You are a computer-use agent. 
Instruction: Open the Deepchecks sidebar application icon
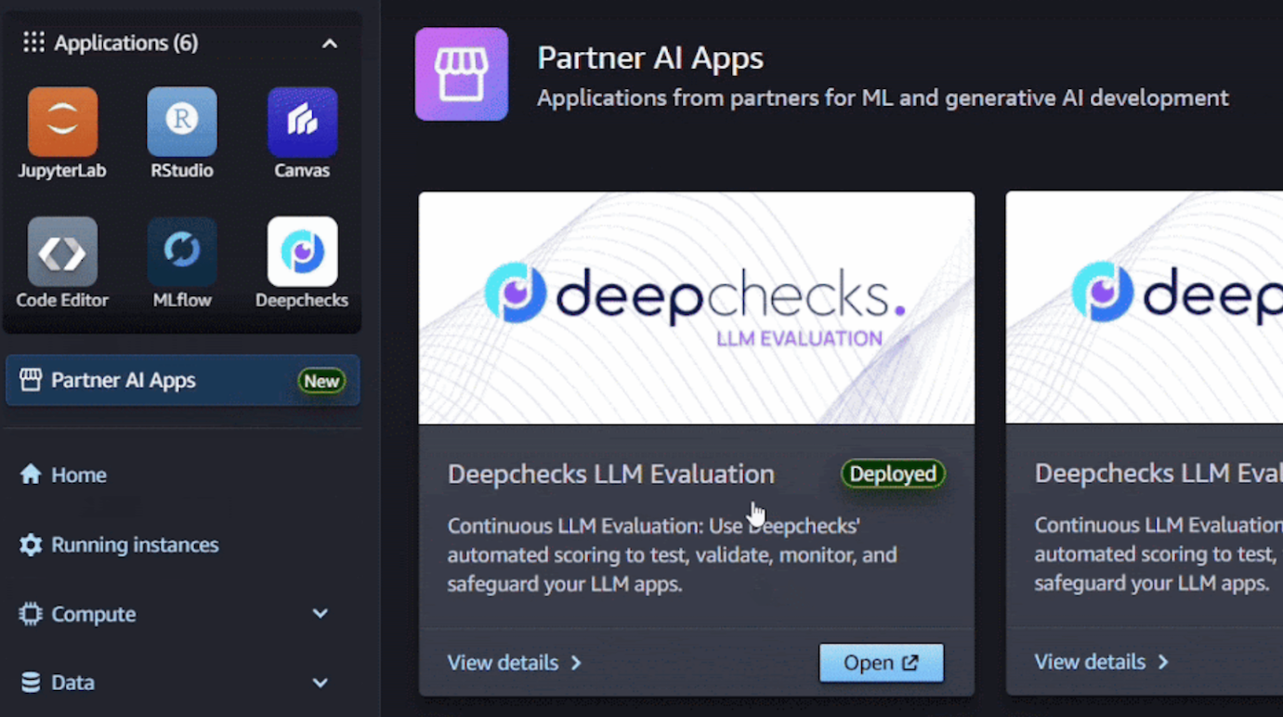click(302, 252)
